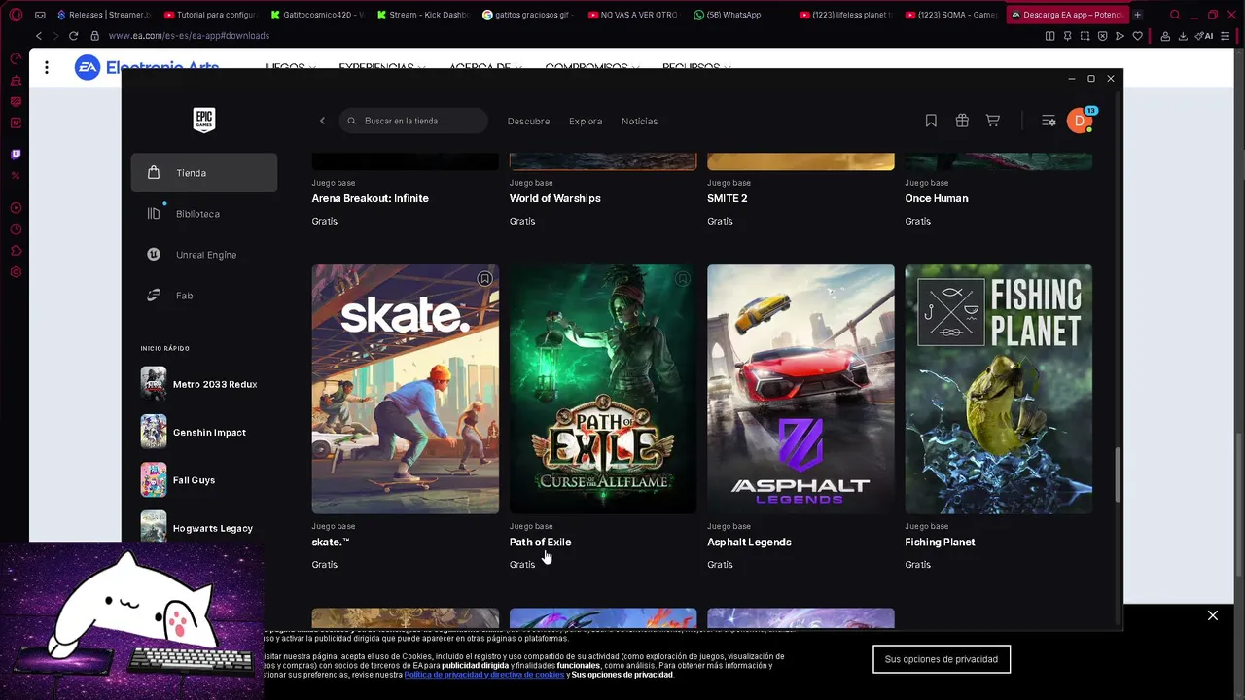Open the settings gear in Opera sidebar

(x=16, y=272)
